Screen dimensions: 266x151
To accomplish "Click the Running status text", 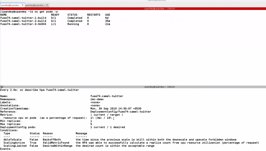I will coord(73,24).
